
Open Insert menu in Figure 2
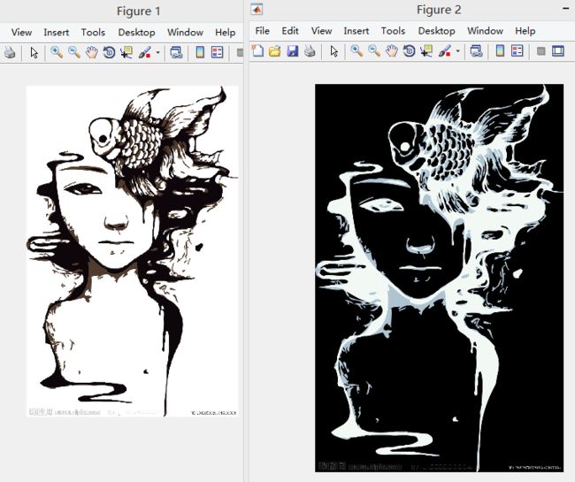click(x=356, y=31)
